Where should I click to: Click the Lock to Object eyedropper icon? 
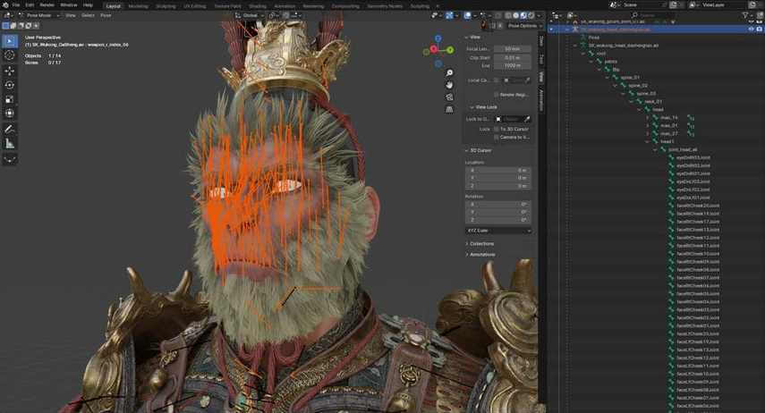(527, 119)
